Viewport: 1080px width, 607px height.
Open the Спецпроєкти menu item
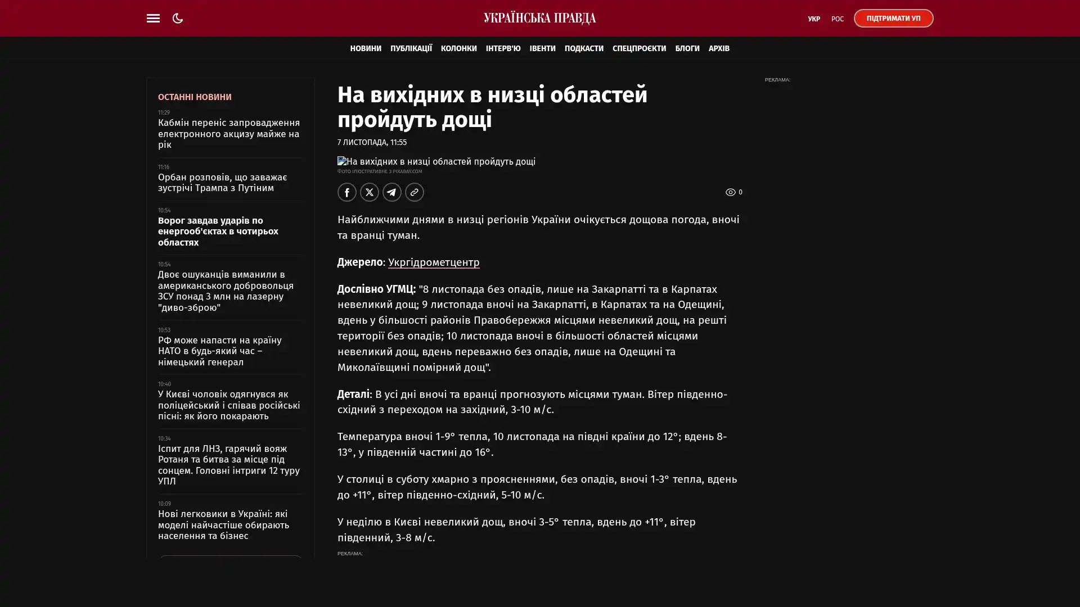(x=638, y=48)
